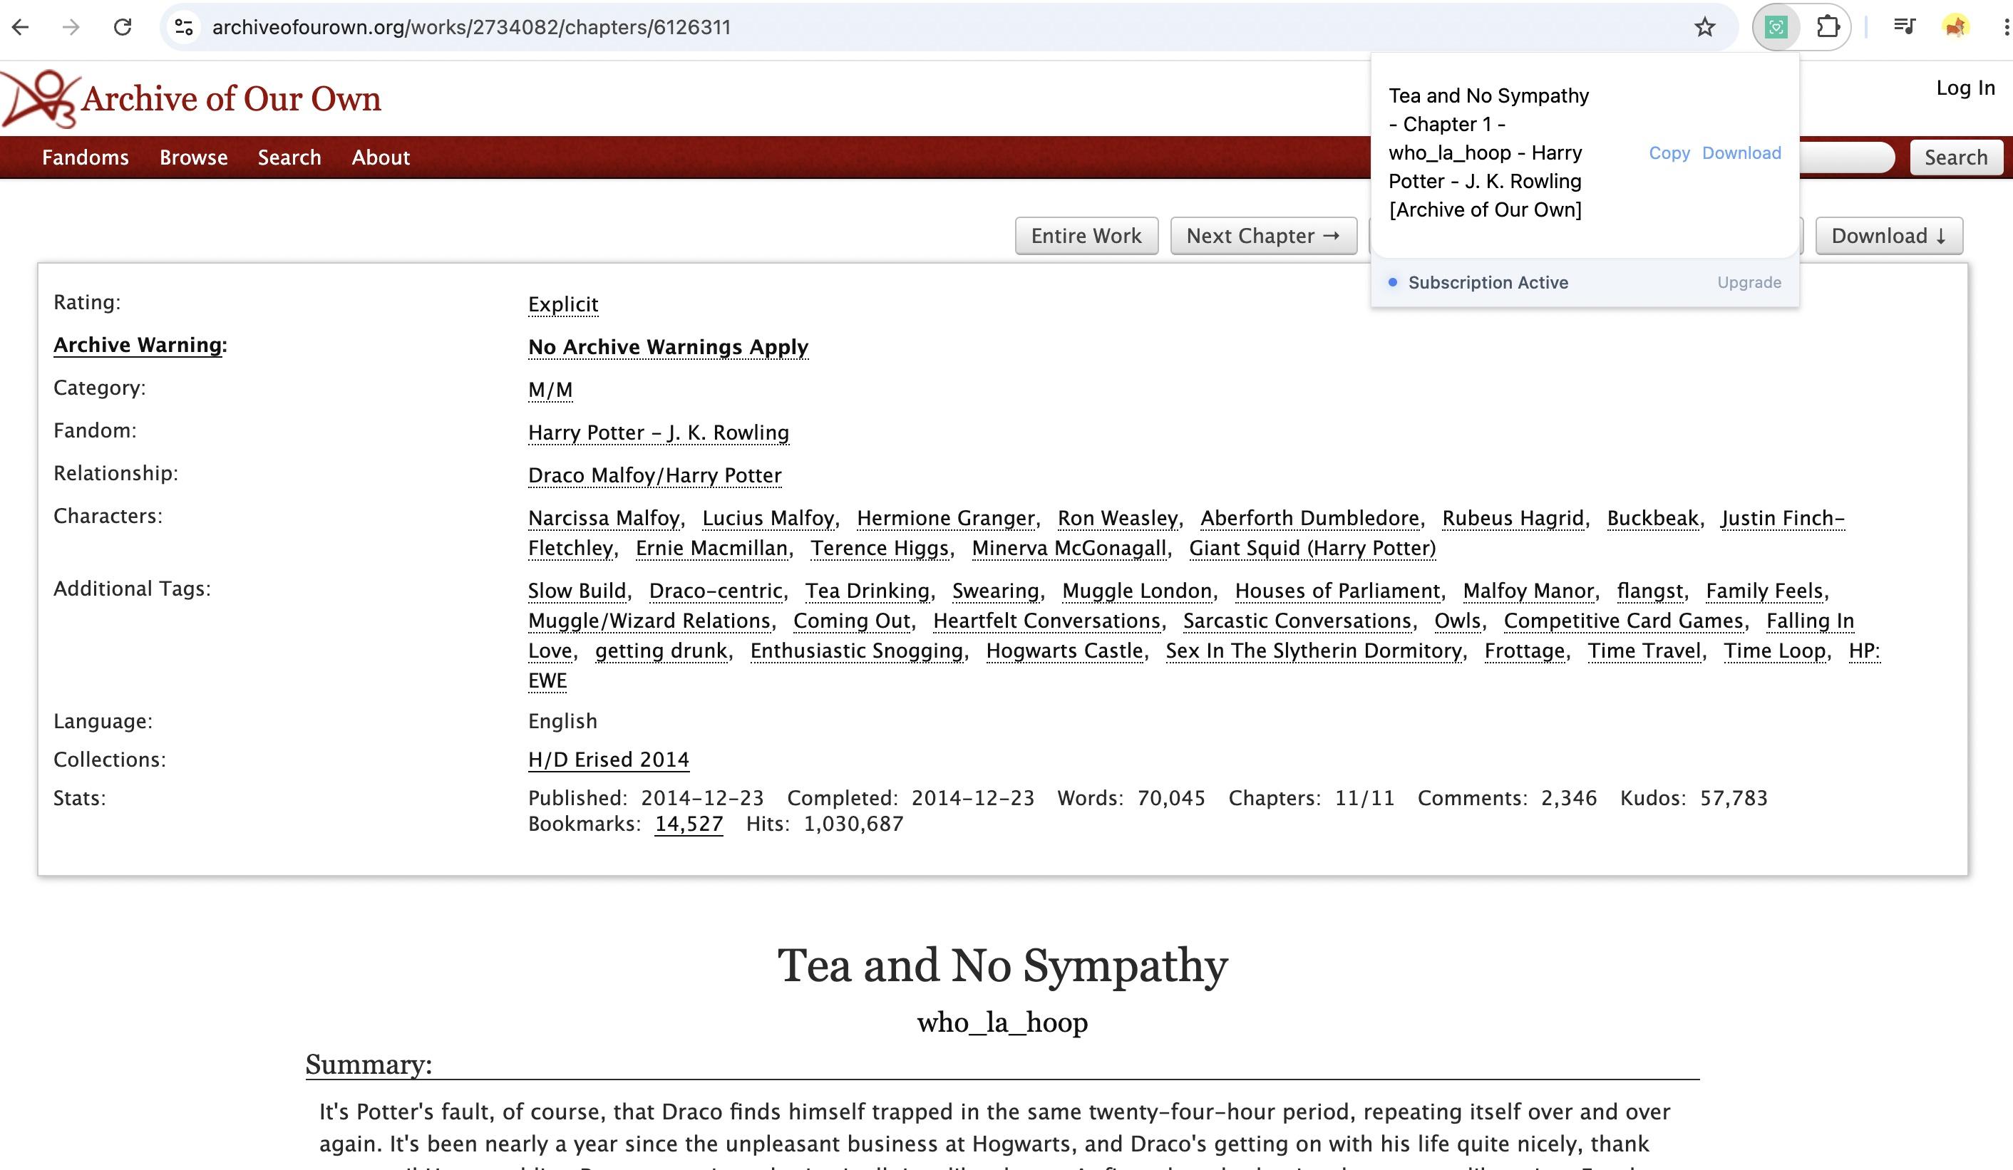This screenshot has height=1170, width=2013.
Task: Open the Ron Weasley character tag
Action: coord(1118,518)
